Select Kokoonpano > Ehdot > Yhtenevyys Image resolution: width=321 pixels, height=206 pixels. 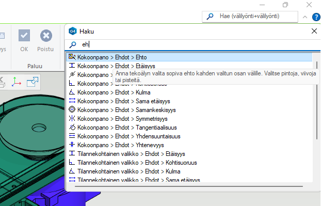pyautogui.click(x=189, y=145)
